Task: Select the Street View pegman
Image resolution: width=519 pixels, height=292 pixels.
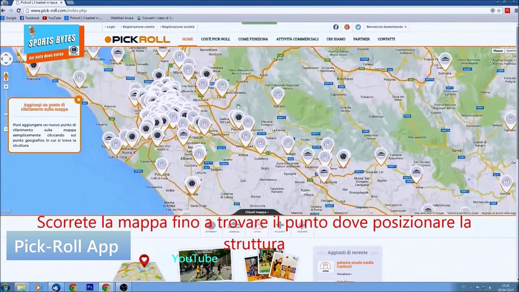Action: point(6,76)
